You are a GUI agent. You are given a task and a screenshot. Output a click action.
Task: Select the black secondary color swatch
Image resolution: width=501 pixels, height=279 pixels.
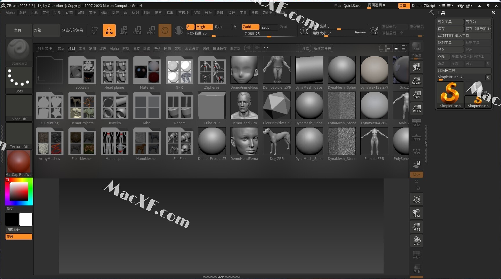point(12,219)
